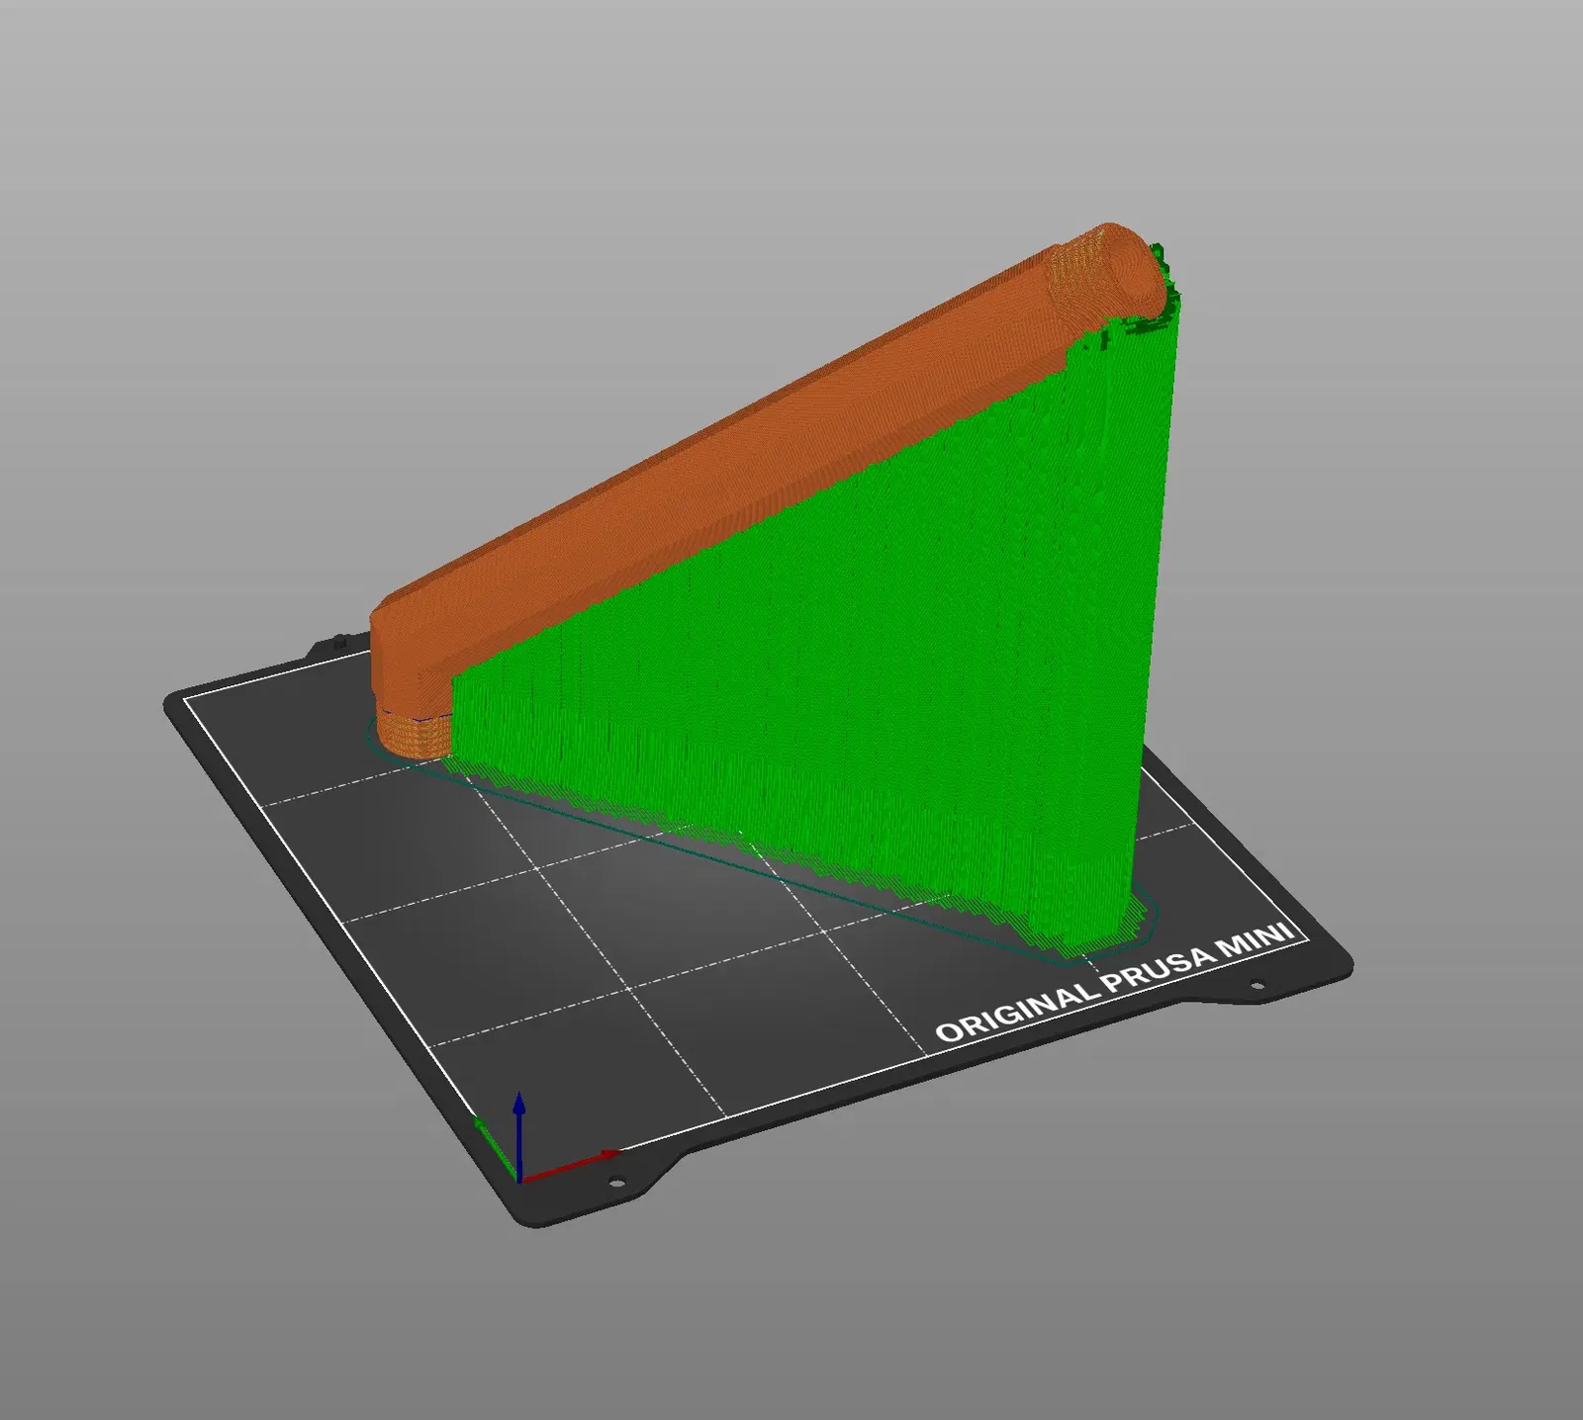Click the bed mounting hole near the axes origin
1583x1420 pixels.
pos(615,1183)
